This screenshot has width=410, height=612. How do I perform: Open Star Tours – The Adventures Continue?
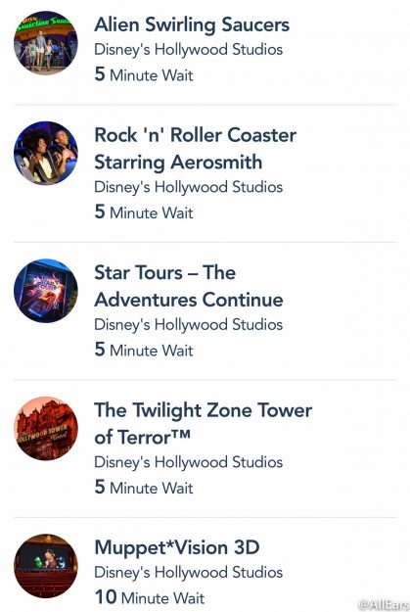tap(189, 286)
